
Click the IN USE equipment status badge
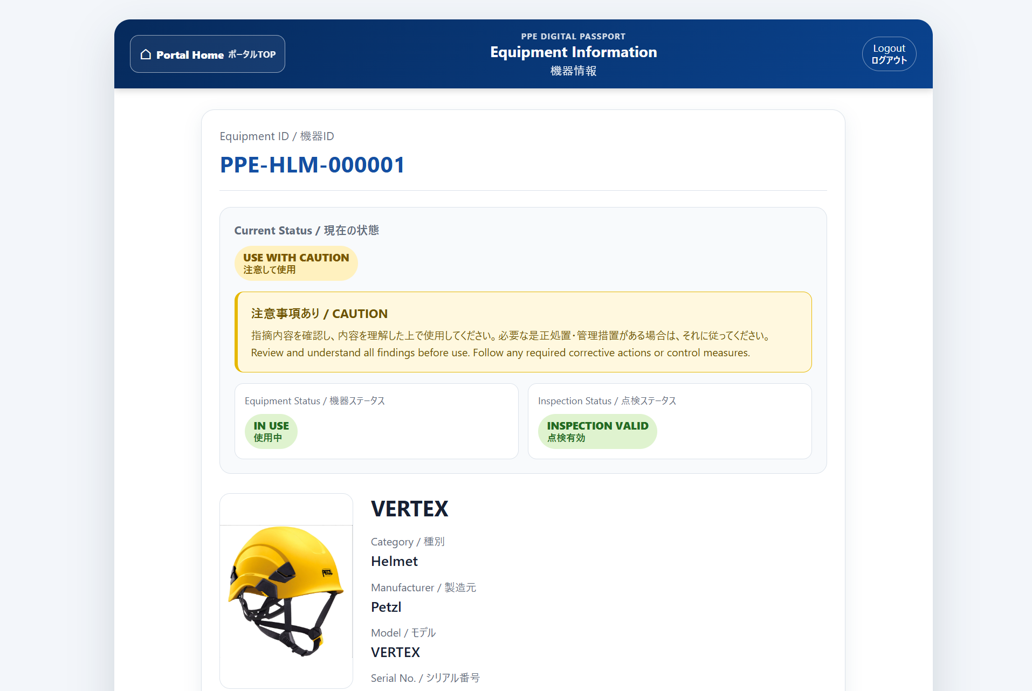271,431
